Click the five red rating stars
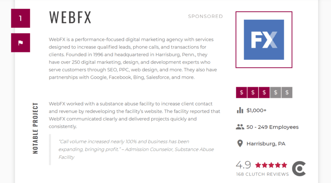 pyautogui.click(x=271, y=165)
